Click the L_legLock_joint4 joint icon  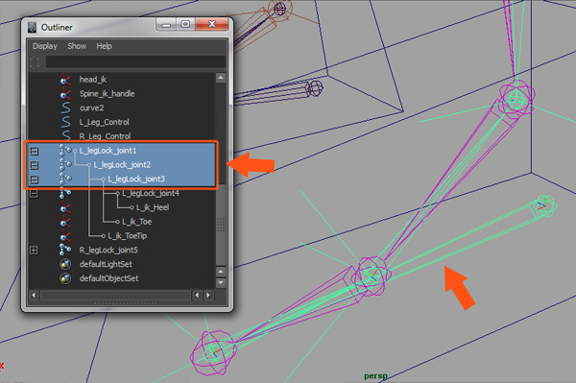point(65,194)
